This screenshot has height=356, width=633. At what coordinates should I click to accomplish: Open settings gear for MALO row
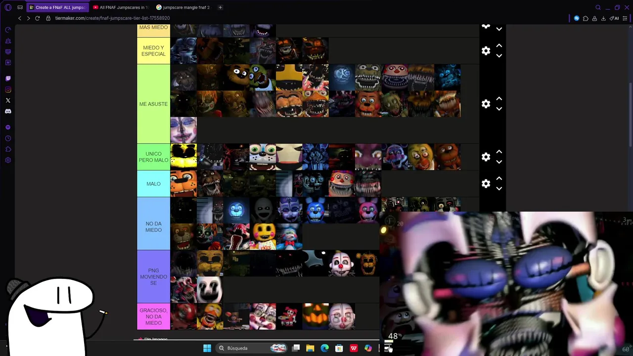(486, 183)
